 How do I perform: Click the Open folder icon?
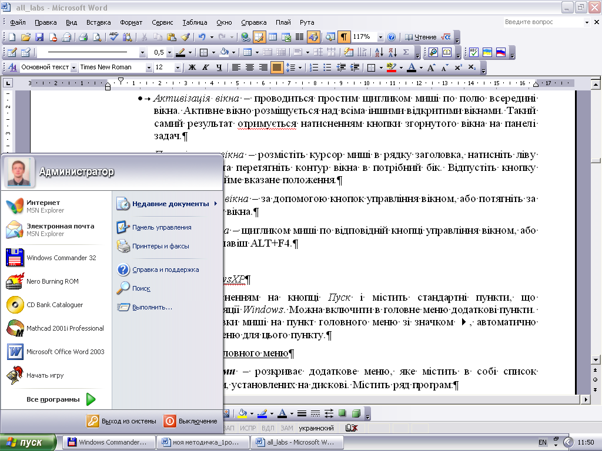tap(25, 37)
